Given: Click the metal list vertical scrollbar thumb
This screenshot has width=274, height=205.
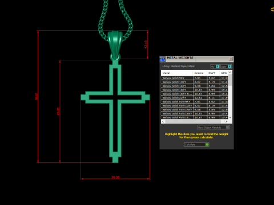Looking at the screenshot, I should tap(230, 80).
